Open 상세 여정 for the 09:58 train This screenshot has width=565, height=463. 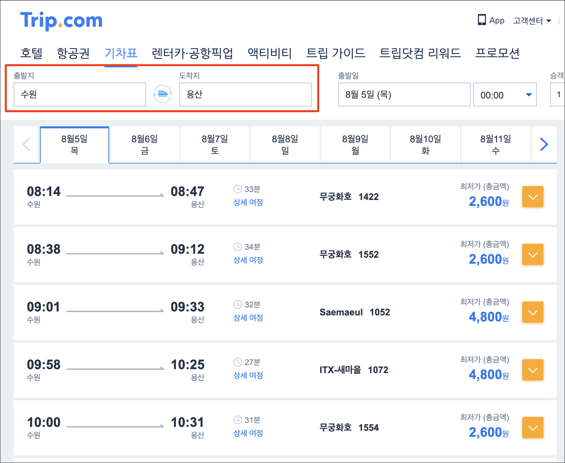248,375
